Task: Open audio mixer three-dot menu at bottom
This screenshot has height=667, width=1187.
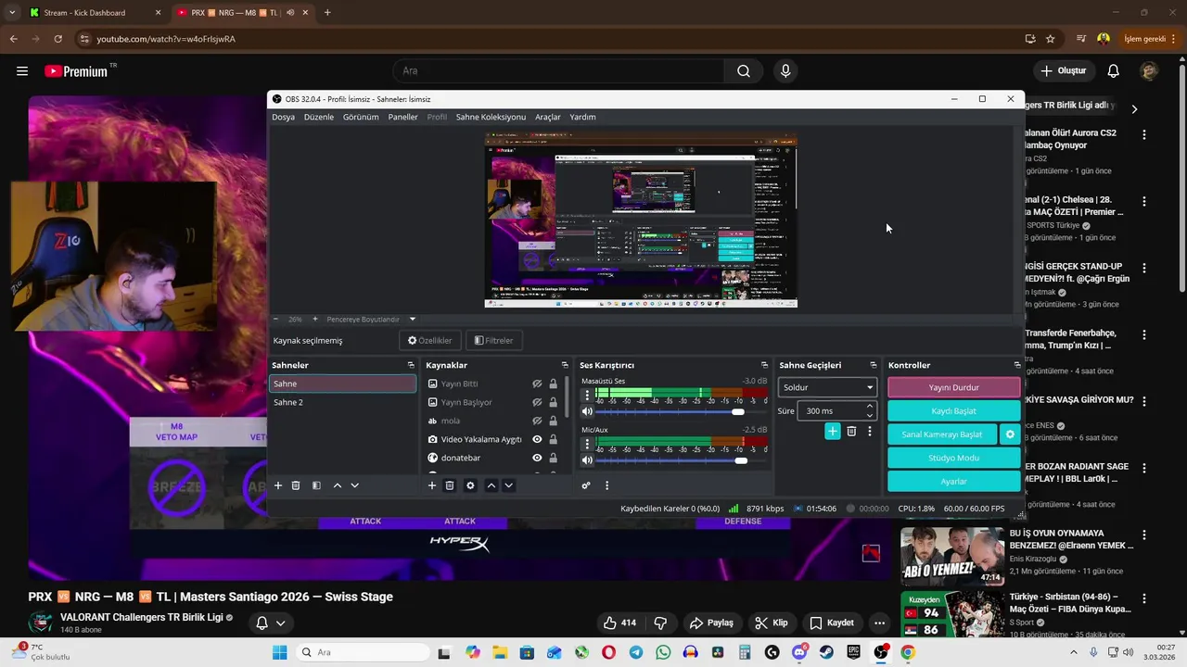Action: pos(606,485)
